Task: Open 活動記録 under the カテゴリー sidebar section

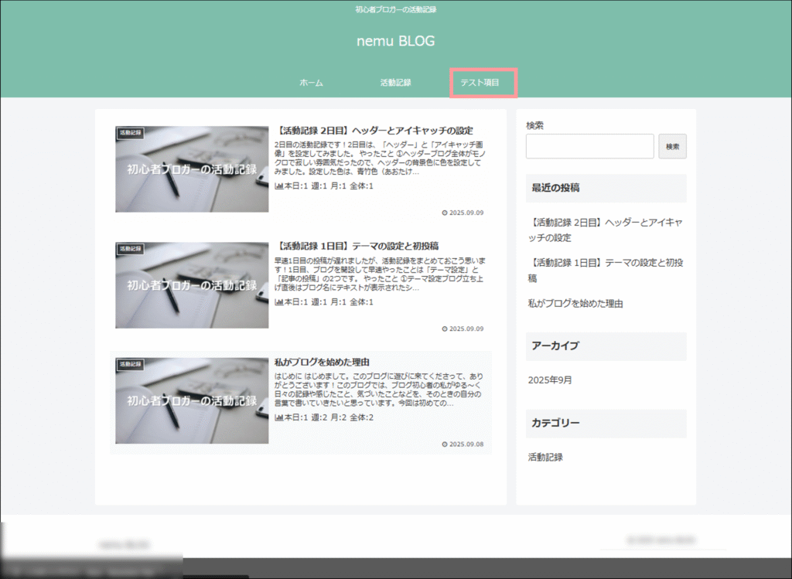Action: pyautogui.click(x=545, y=457)
